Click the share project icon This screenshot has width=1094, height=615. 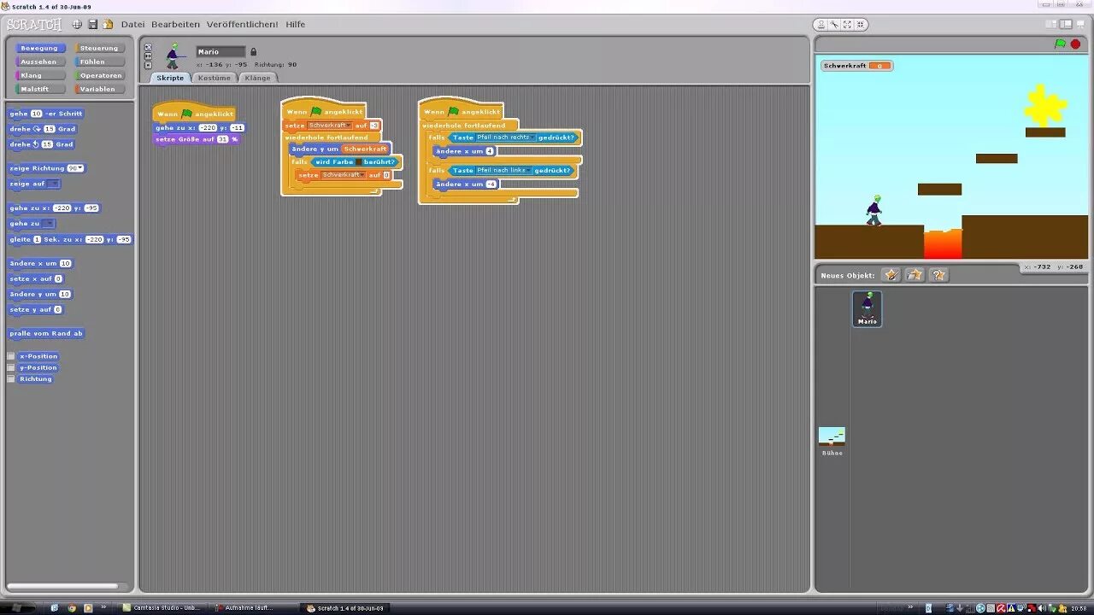coord(108,24)
